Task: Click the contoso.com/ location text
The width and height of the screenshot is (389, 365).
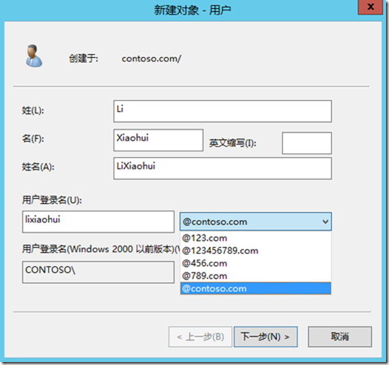Action: click(x=151, y=59)
